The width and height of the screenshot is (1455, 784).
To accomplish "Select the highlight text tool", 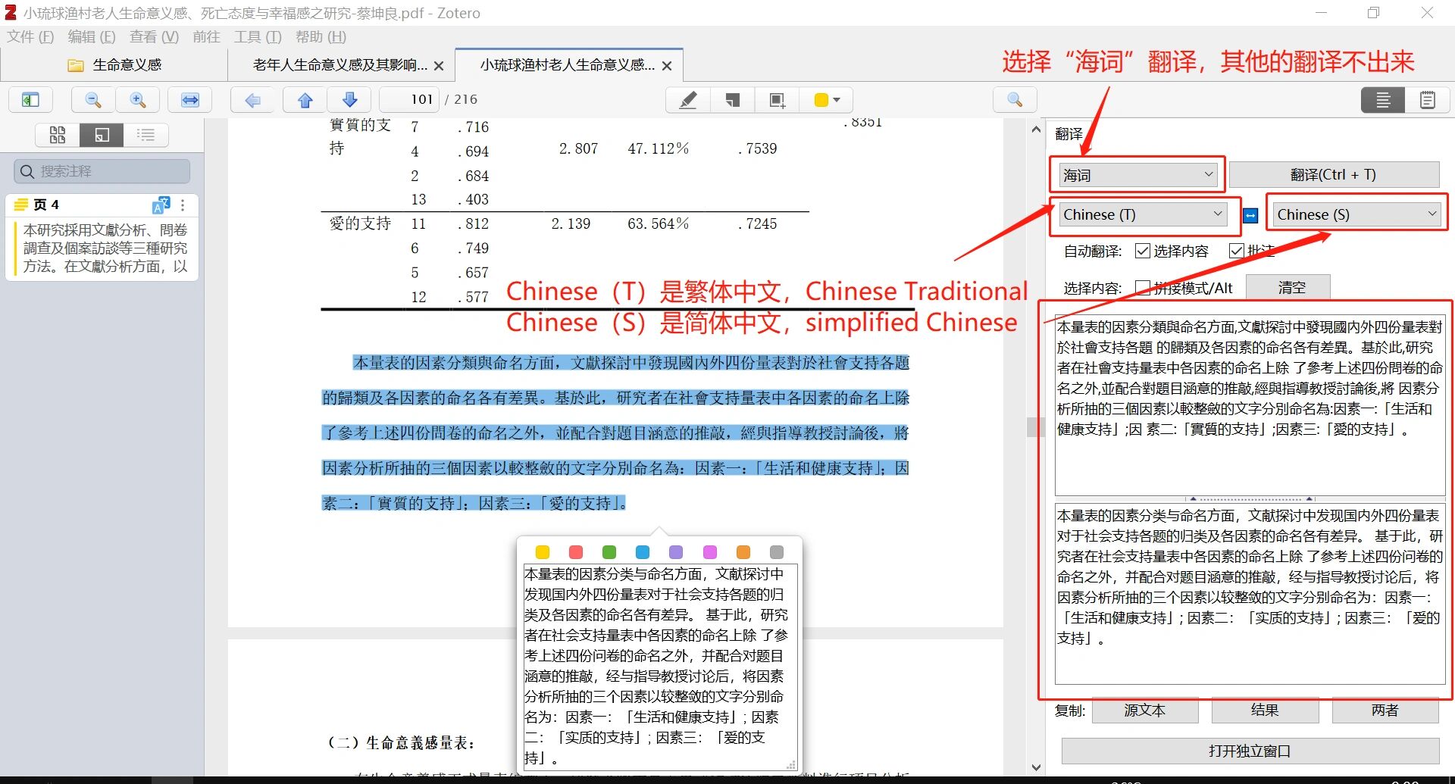I will tap(688, 100).
